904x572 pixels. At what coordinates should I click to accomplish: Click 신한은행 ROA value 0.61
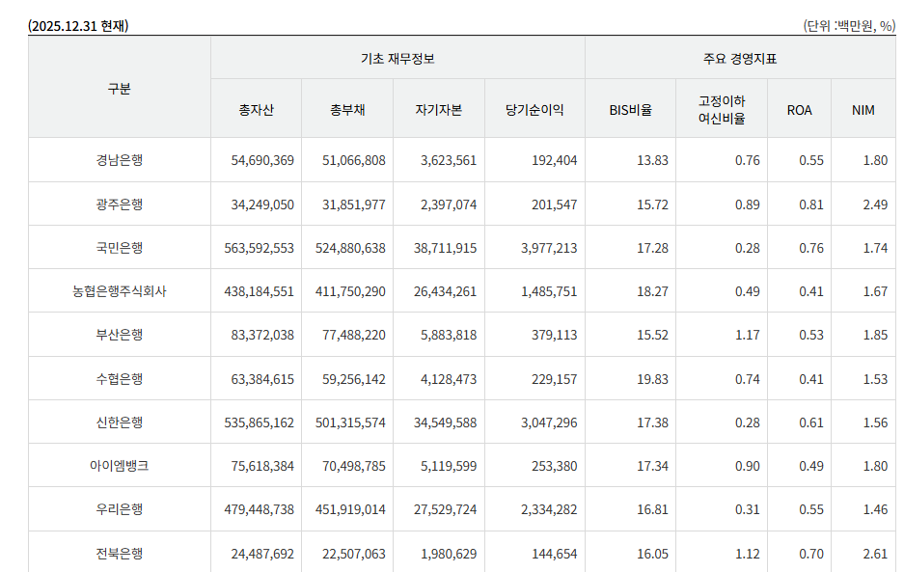[811, 422]
